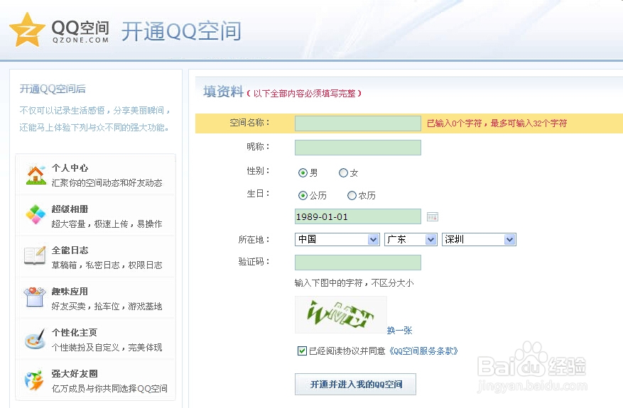The height and width of the screenshot is (408, 623).
Task: Click the 开通QQ空间 page heading
Action: click(x=181, y=31)
